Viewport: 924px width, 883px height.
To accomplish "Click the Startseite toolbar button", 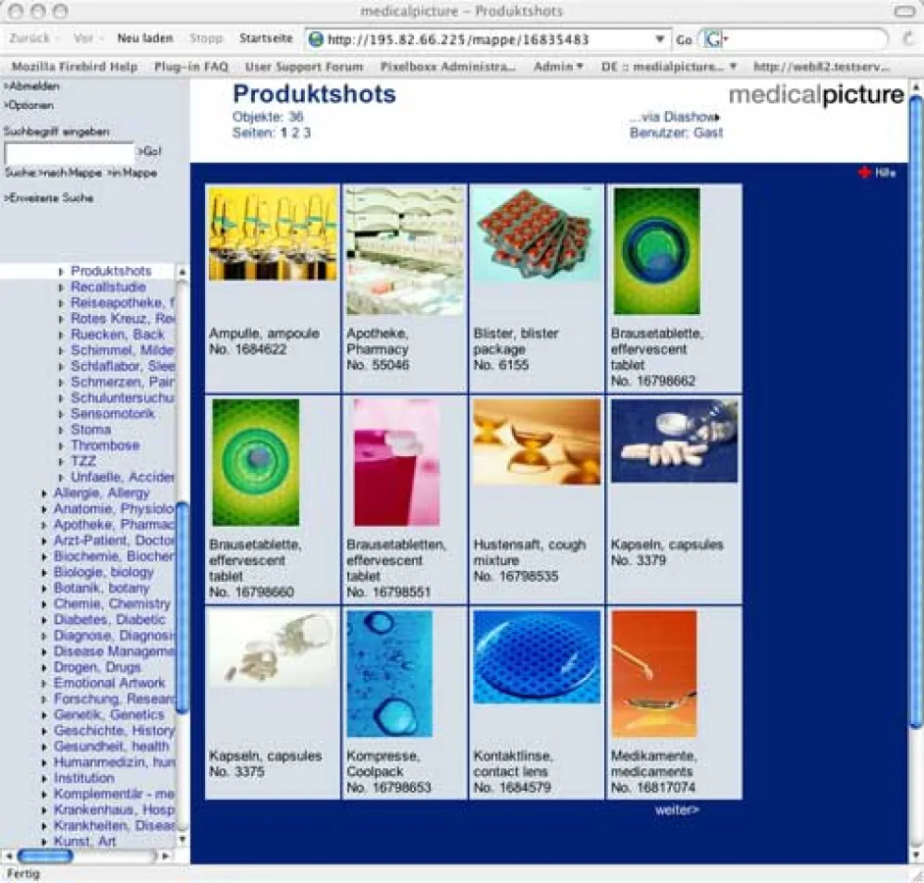I will [x=266, y=38].
